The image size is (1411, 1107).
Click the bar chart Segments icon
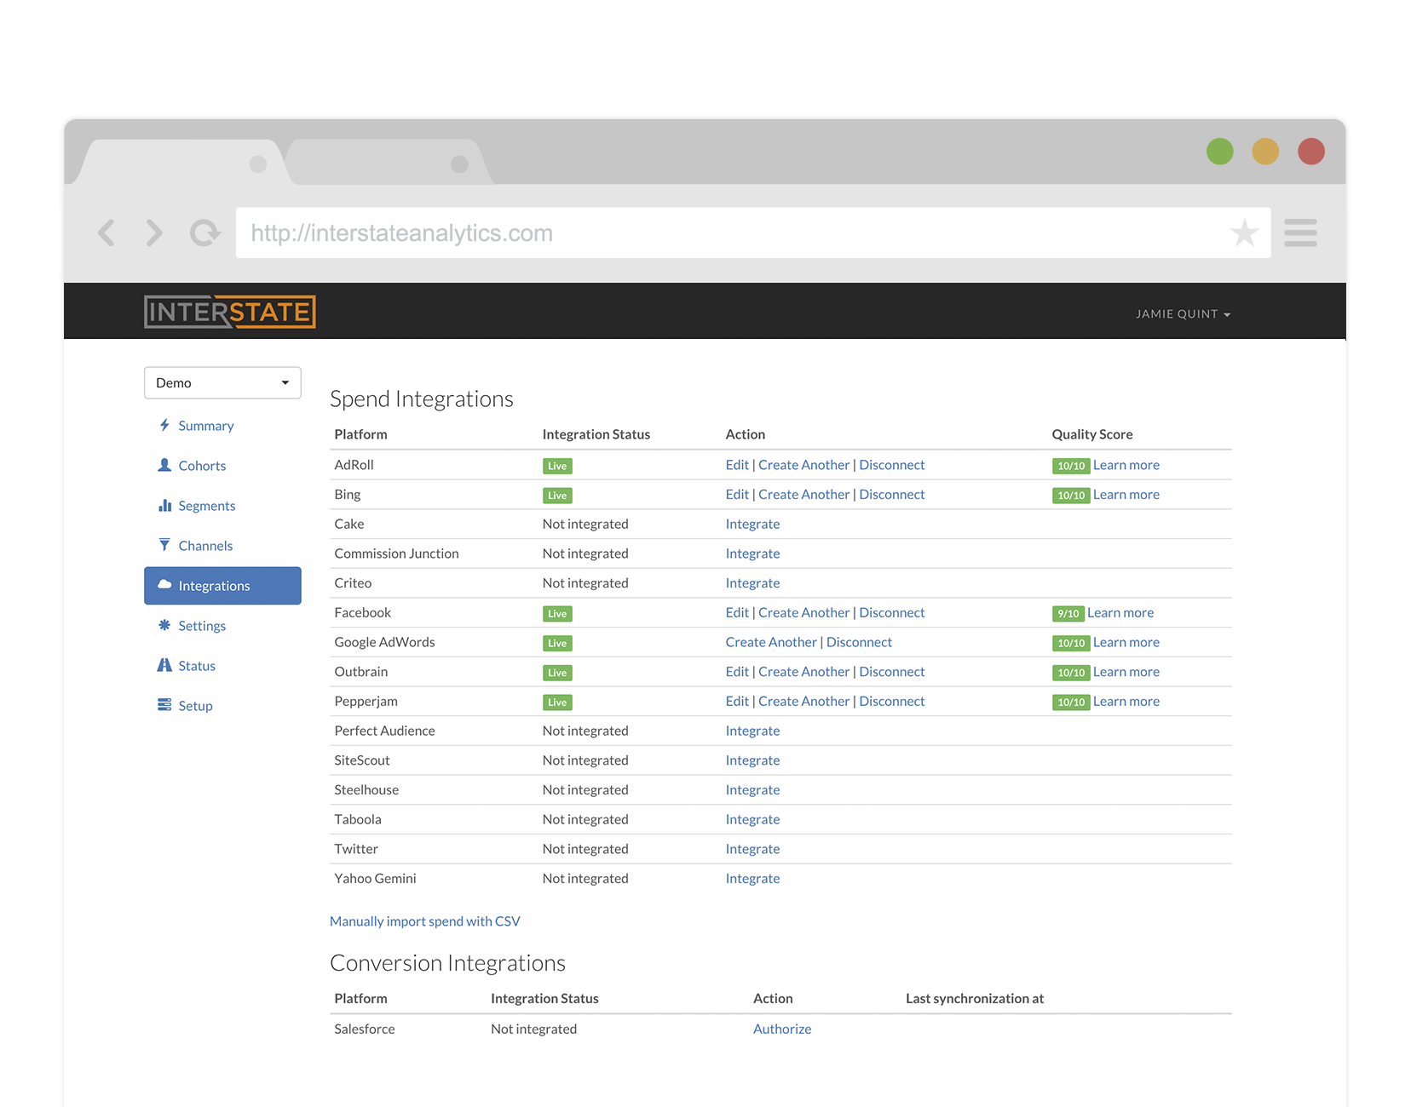[164, 505]
